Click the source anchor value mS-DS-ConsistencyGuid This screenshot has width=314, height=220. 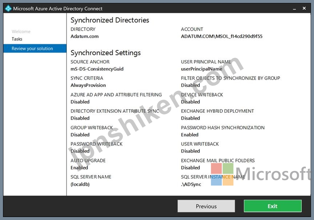click(97, 69)
